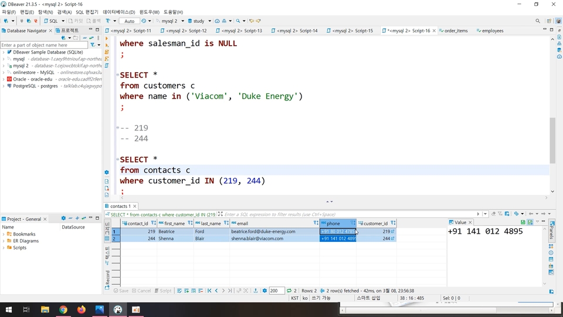Open the SQL button dropdown arrow
The image size is (563, 317).
[63, 21]
